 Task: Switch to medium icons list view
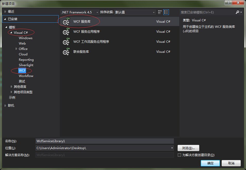[x=166, y=12]
